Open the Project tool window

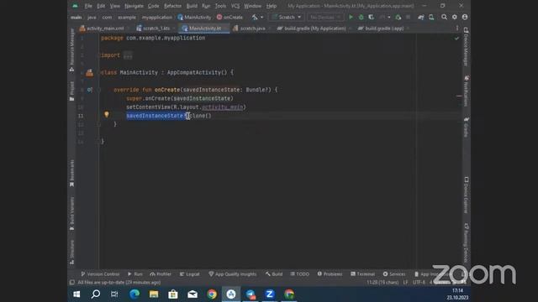coord(71,91)
